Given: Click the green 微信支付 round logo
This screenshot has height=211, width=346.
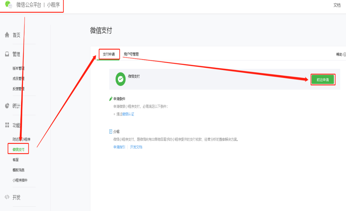Looking at the screenshot, I should pos(120,79).
